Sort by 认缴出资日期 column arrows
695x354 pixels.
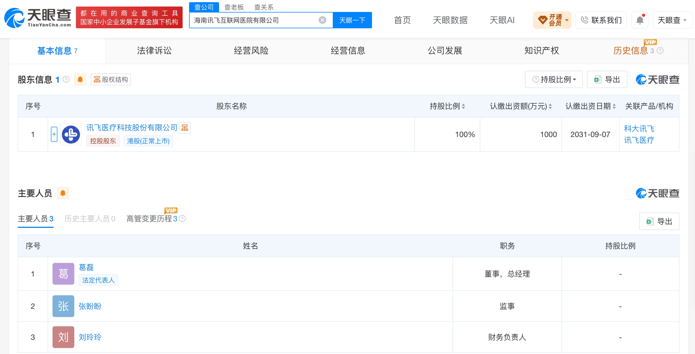click(x=614, y=106)
